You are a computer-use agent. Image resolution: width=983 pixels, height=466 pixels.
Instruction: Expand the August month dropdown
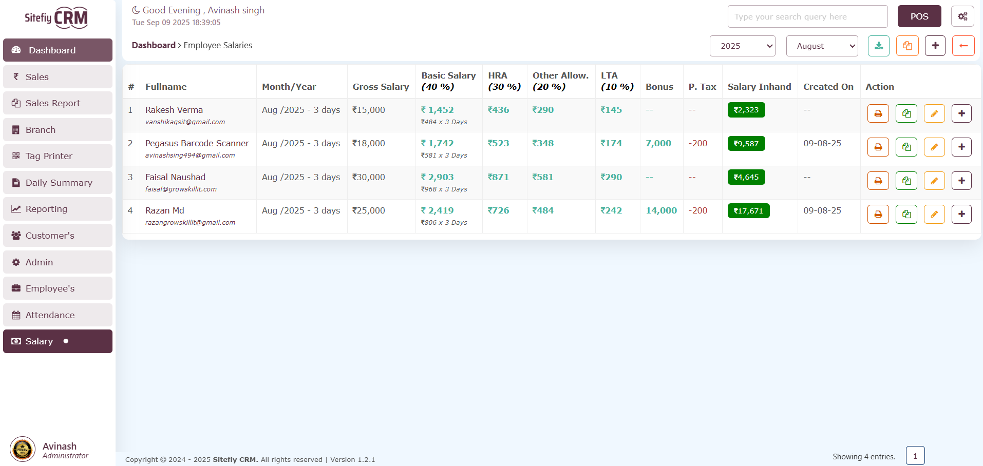[822, 46]
